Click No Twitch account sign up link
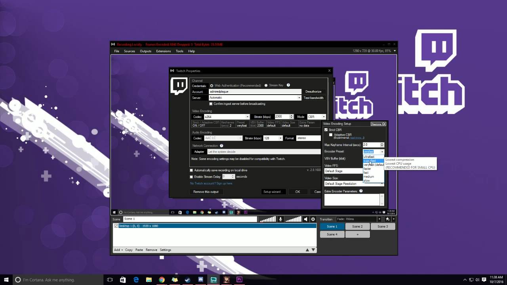The height and width of the screenshot is (285, 507). tap(211, 183)
